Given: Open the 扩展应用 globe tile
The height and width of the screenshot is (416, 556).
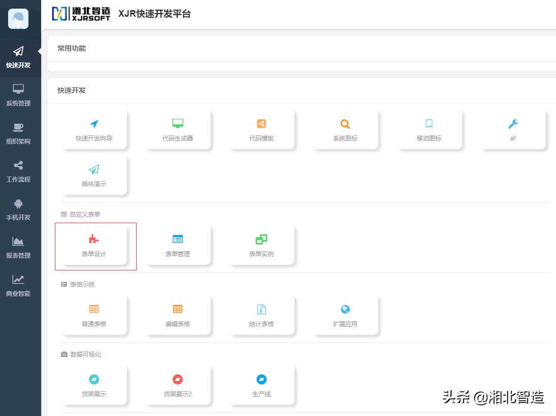Looking at the screenshot, I should (345, 316).
